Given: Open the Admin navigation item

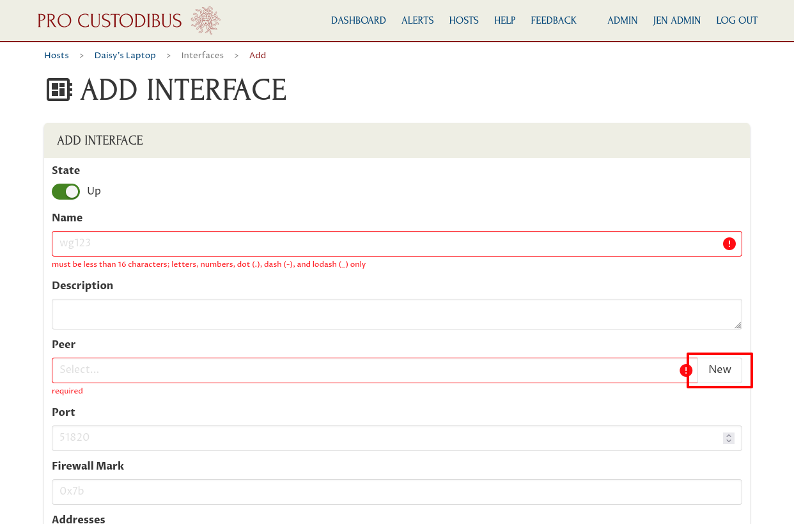Looking at the screenshot, I should point(623,20).
